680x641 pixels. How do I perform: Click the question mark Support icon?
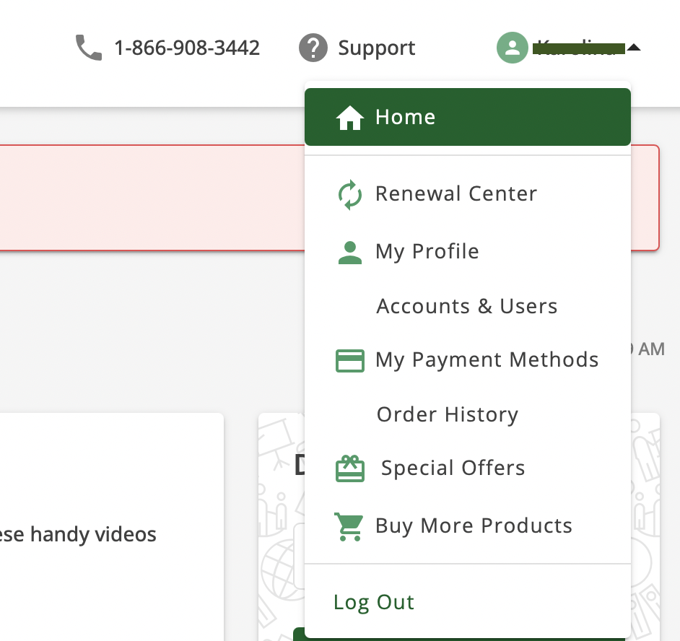coord(313,48)
